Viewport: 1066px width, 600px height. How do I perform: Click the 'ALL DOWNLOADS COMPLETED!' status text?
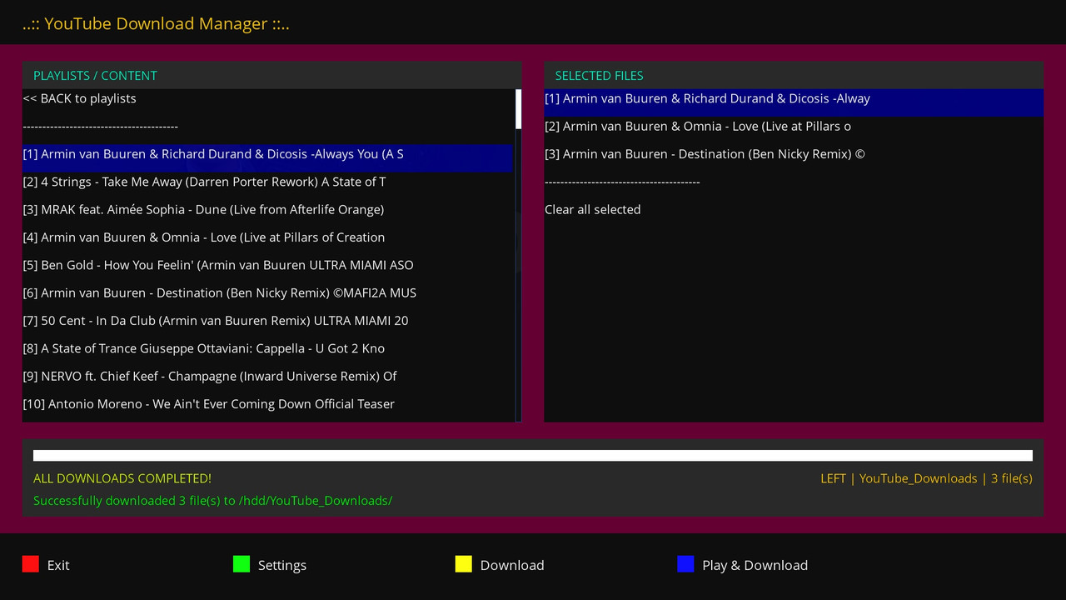click(122, 478)
